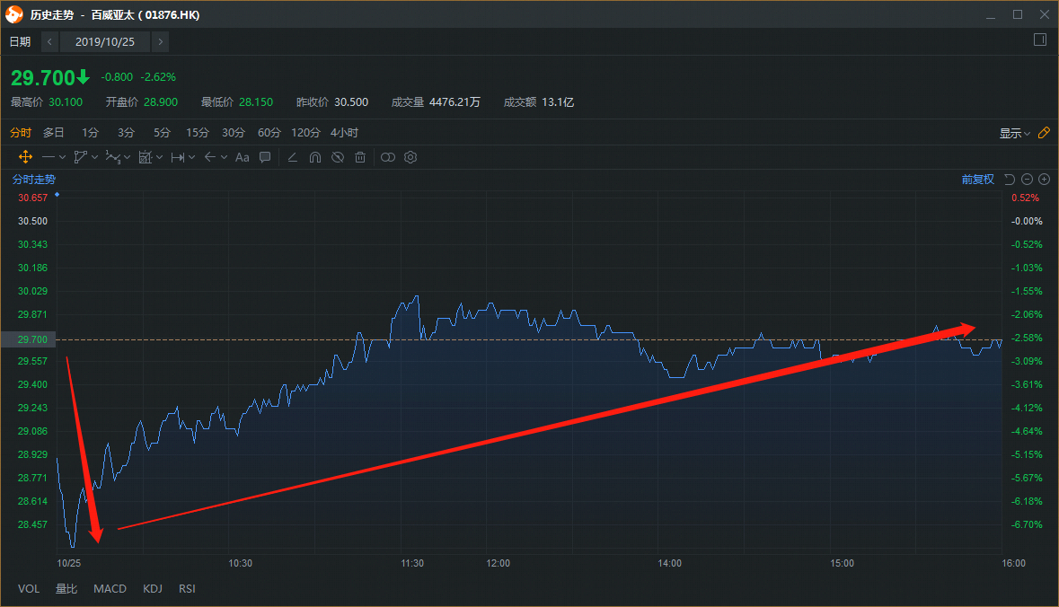Select the move/crosshair cursor tool
The image size is (1059, 607).
(x=26, y=157)
